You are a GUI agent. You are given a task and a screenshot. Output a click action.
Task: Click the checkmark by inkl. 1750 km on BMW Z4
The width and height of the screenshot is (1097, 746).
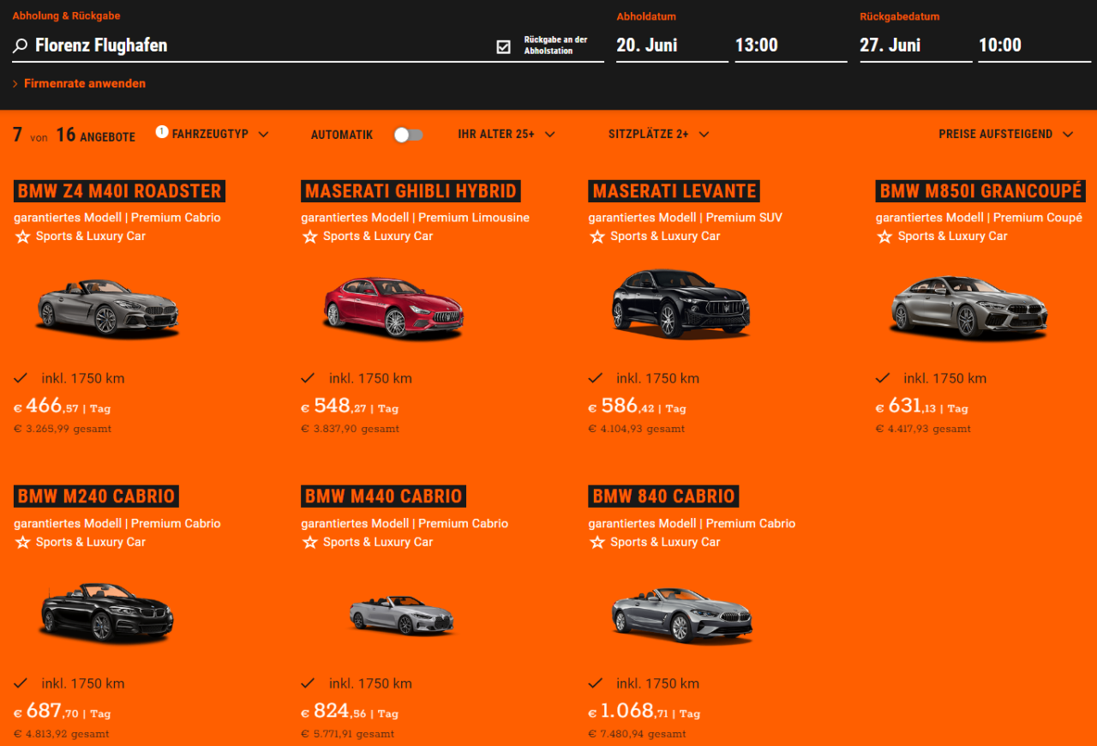pos(21,378)
